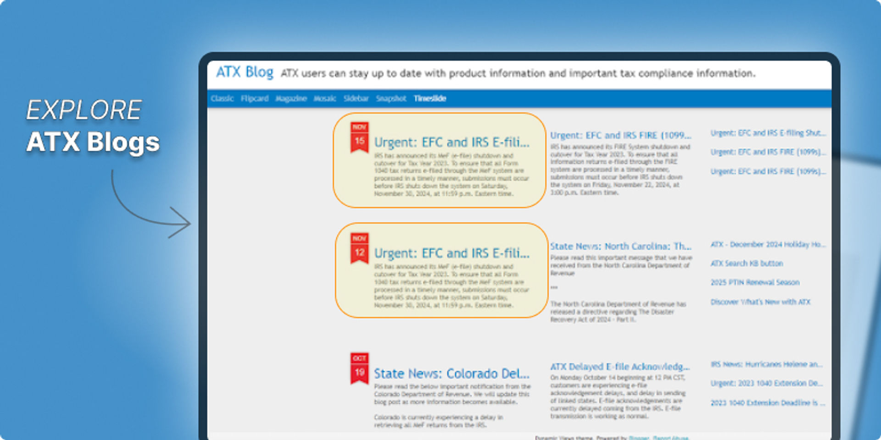The height and width of the screenshot is (440, 881).
Task: Click the Oct 19 date badge
Action: click(359, 368)
